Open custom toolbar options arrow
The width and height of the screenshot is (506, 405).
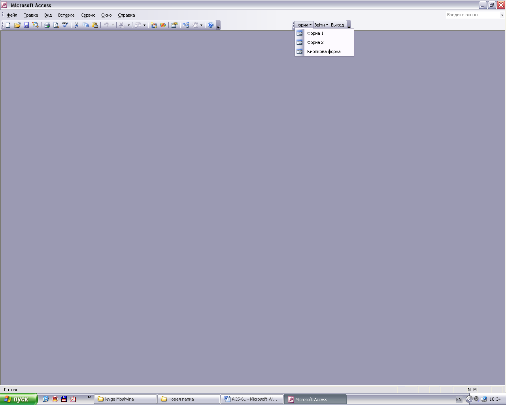tap(349, 25)
